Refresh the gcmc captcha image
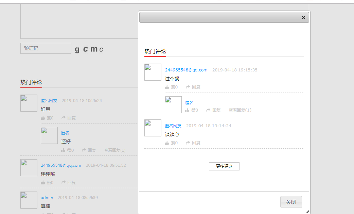Viewport: 354px width, 214px height. click(89, 49)
